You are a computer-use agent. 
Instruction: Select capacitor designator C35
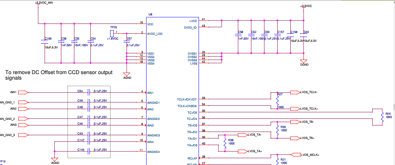pos(77,39)
